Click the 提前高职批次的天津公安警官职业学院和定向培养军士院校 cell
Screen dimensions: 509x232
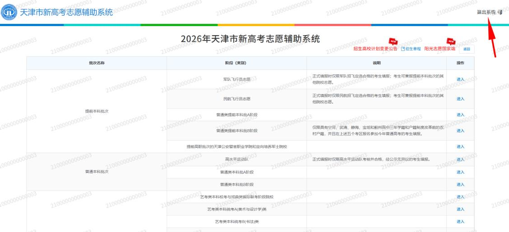point(237,146)
